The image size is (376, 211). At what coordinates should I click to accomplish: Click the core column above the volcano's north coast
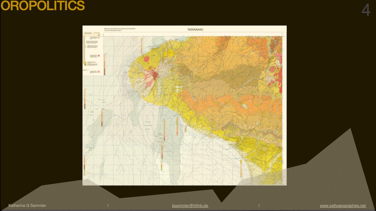(141, 46)
